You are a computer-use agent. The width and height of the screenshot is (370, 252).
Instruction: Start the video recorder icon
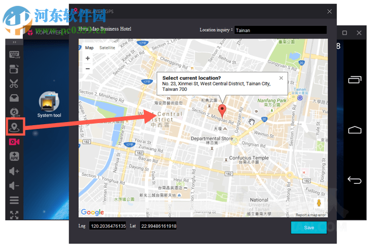coord(14,142)
